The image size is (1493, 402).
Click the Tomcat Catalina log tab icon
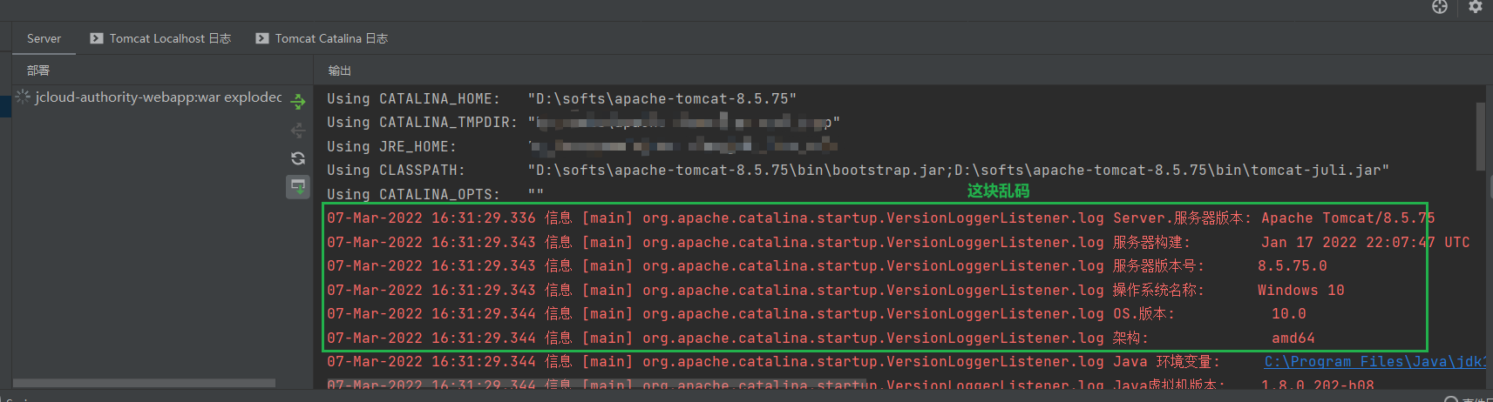point(262,38)
